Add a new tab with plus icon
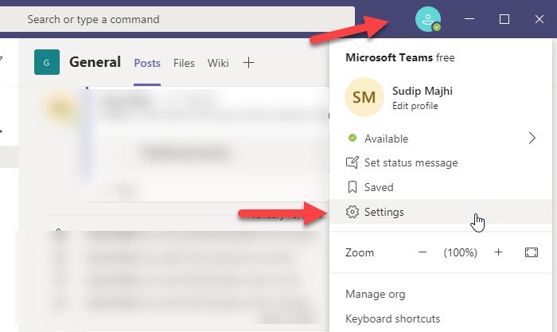The width and height of the screenshot is (557, 332). (x=248, y=63)
